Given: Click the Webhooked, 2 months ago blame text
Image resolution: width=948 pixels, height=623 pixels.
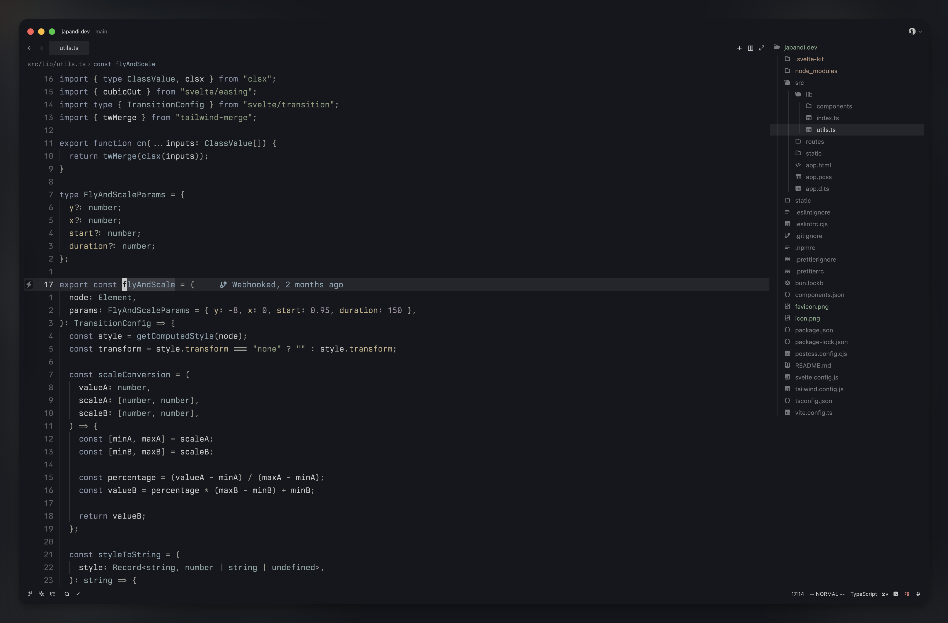Looking at the screenshot, I should pyautogui.click(x=288, y=285).
